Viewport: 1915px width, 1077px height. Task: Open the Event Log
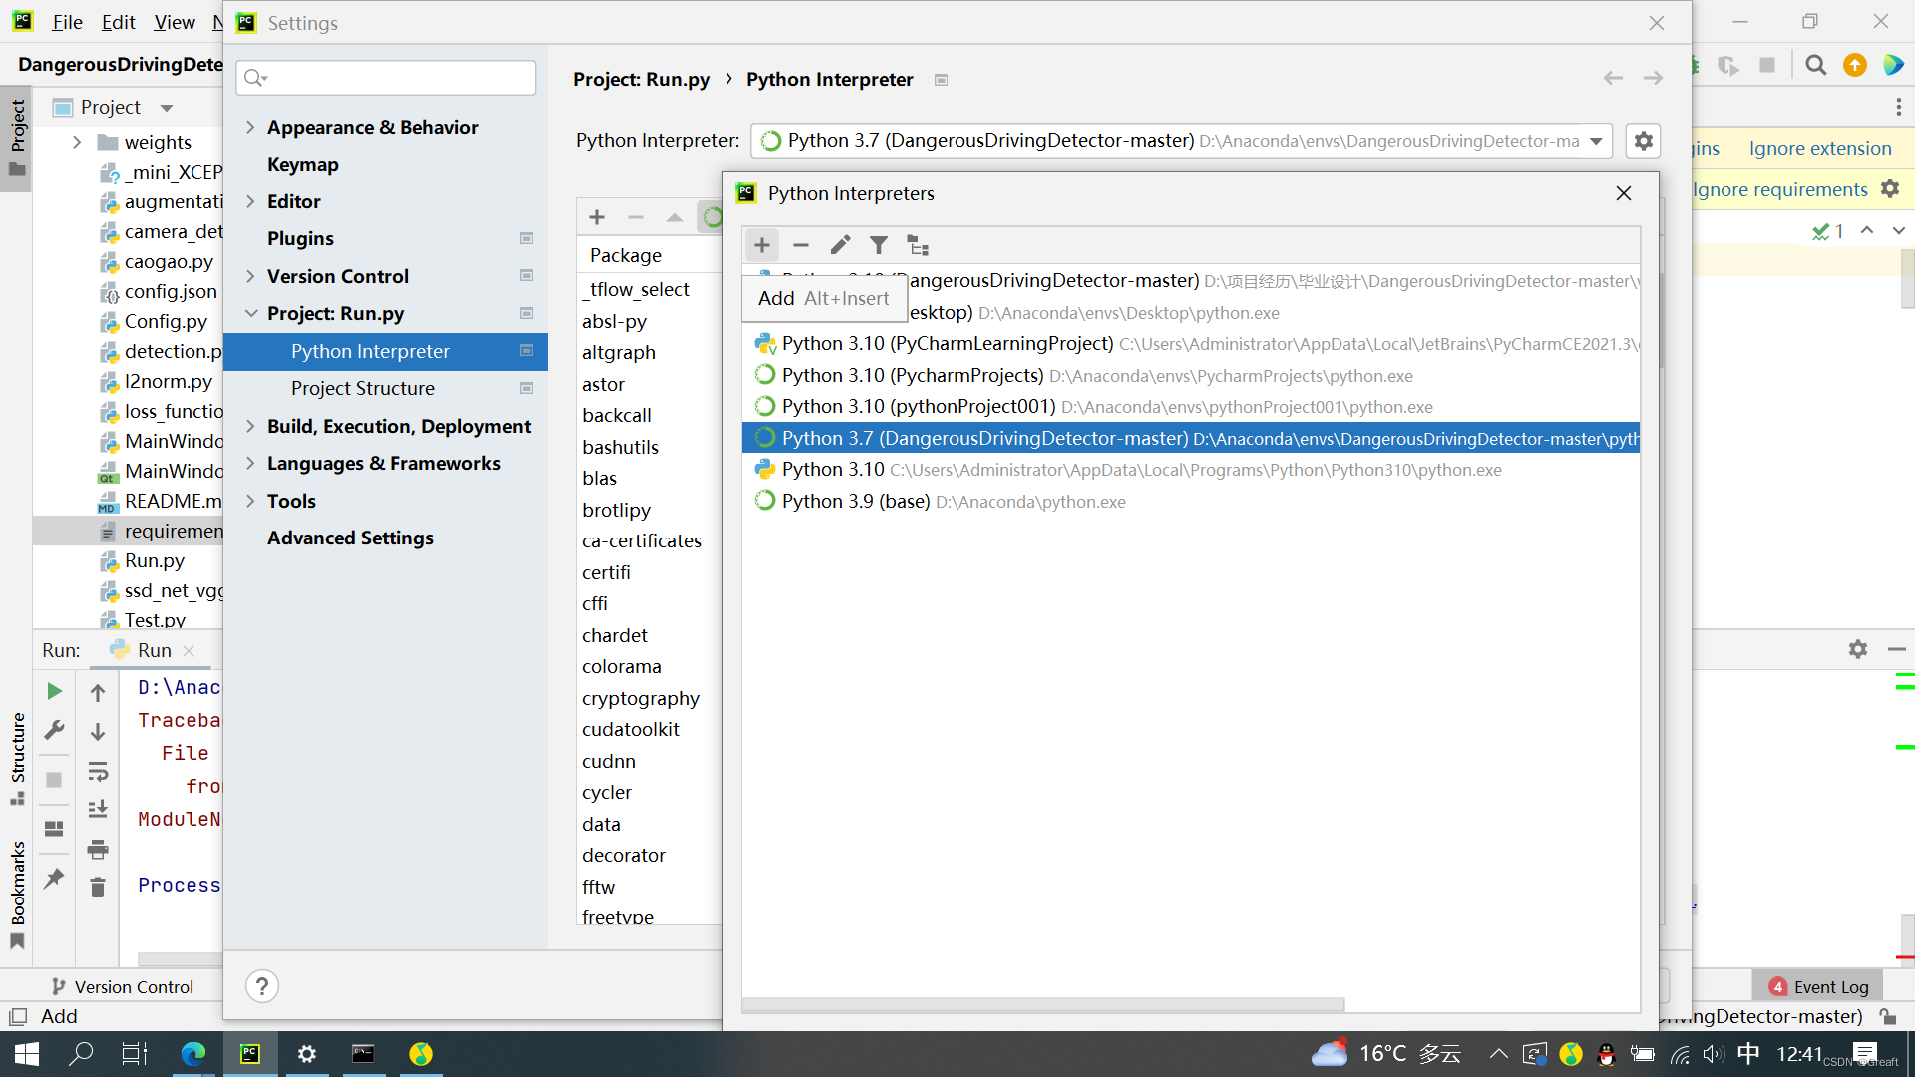pos(1818,986)
